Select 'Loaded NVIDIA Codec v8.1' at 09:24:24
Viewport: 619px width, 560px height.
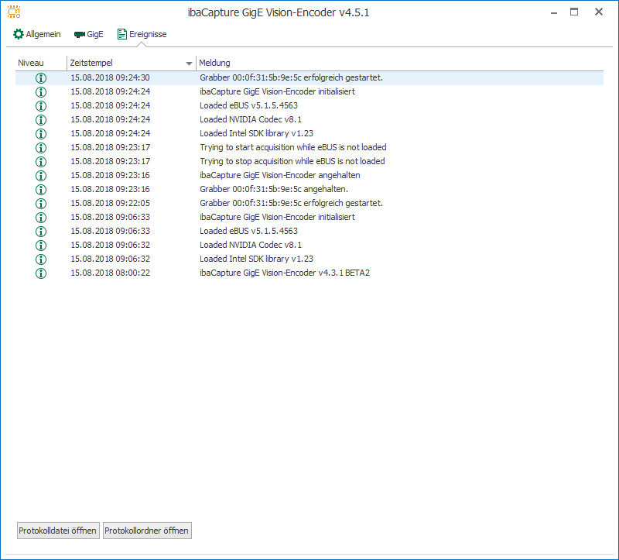point(251,119)
